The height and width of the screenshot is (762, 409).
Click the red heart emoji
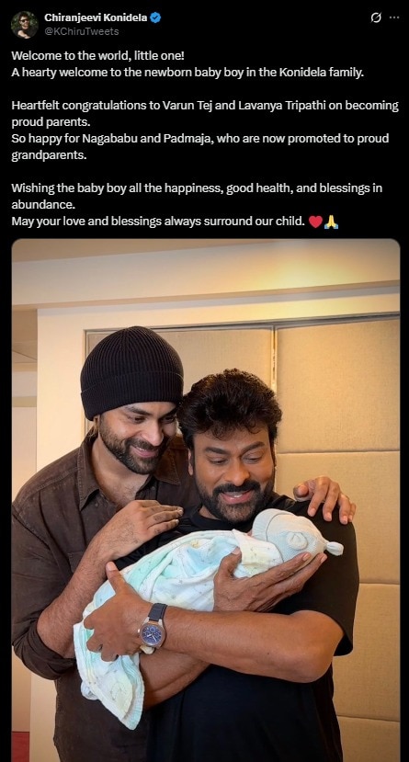315,222
